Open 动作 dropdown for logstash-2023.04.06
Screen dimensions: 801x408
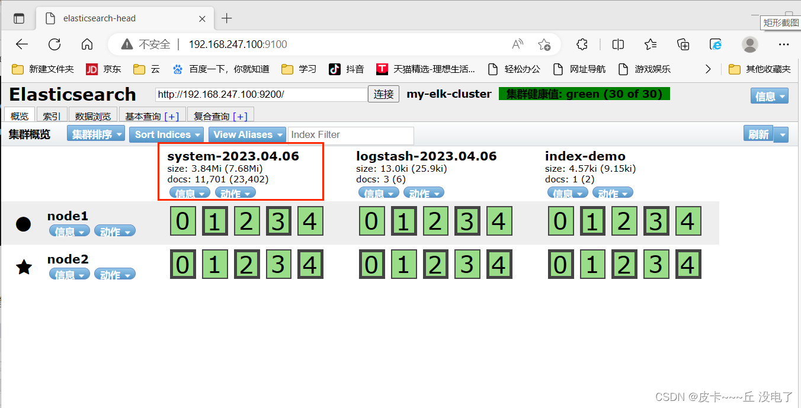(x=424, y=193)
